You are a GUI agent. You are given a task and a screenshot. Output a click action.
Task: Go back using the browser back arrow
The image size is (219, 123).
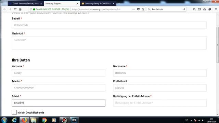pos(4,9)
